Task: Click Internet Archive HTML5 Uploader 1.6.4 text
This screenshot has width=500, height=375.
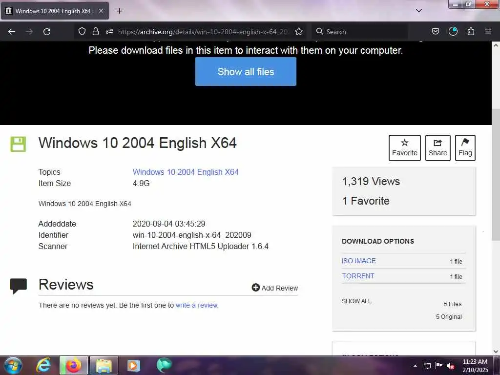Action: pyautogui.click(x=201, y=247)
